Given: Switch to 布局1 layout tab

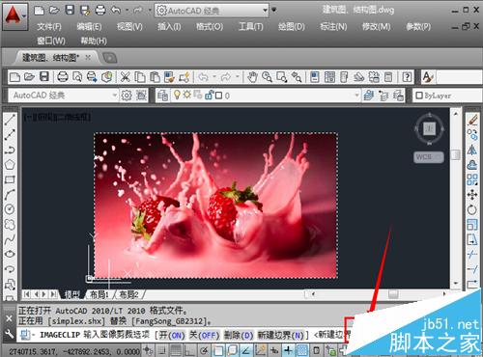Looking at the screenshot, I should click(99, 294).
